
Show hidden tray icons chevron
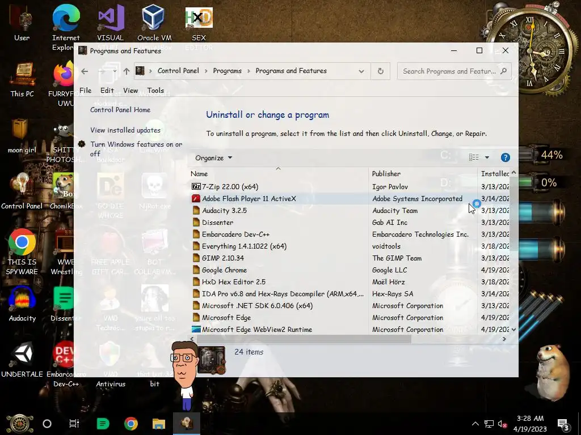(x=475, y=424)
